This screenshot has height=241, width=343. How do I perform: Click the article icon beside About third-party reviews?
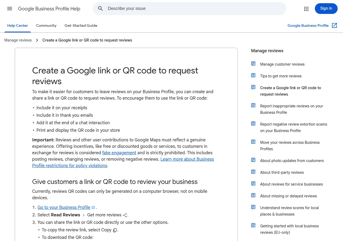click(253, 172)
